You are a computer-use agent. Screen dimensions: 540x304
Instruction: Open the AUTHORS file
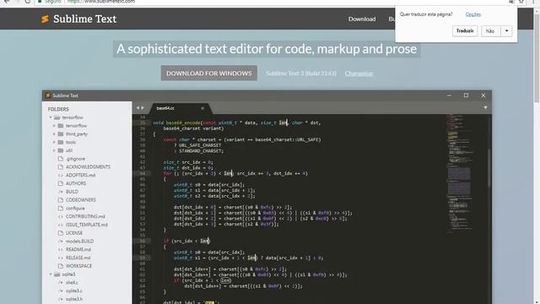pos(76,183)
